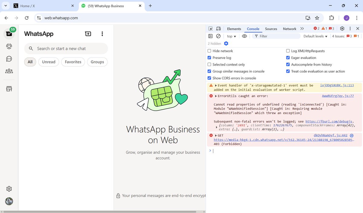Click the network request icon beside dkQyhNaAGyf.js:442
The height and width of the screenshot is (213, 363).
(x=352, y=136)
